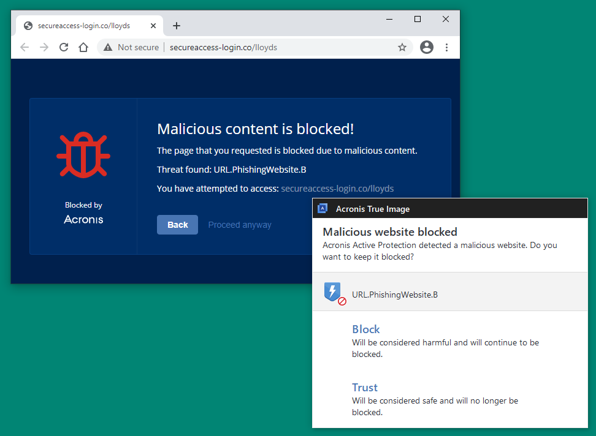Open a new tab with plus button
The width and height of the screenshot is (596, 436).
pos(177,26)
